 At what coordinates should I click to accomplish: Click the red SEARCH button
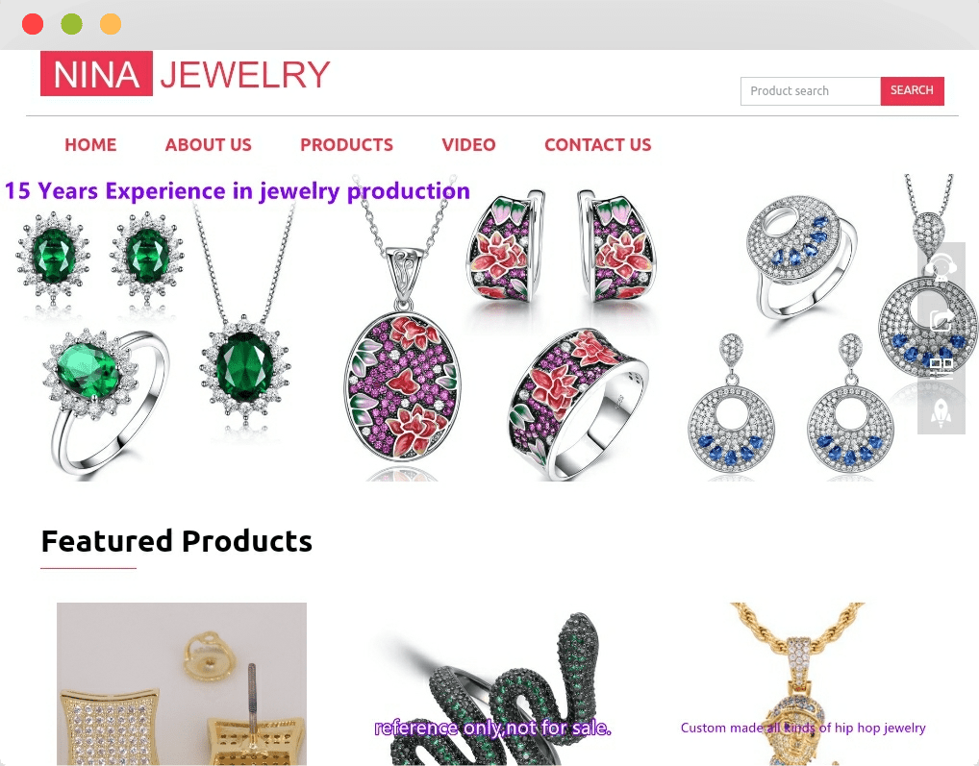pos(913,91)
